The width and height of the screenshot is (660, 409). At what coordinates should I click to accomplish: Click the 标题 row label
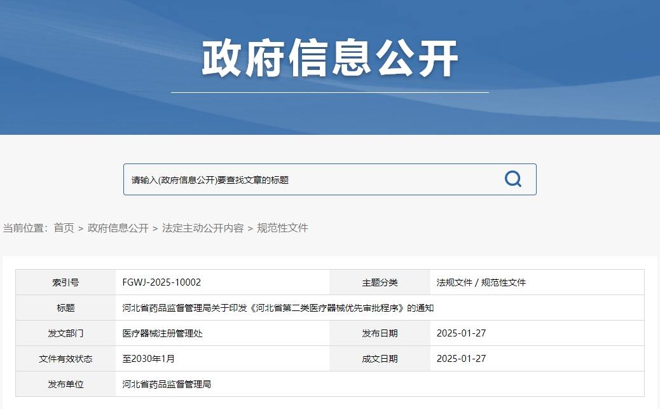pyautogui.click(x=65, y=307)
